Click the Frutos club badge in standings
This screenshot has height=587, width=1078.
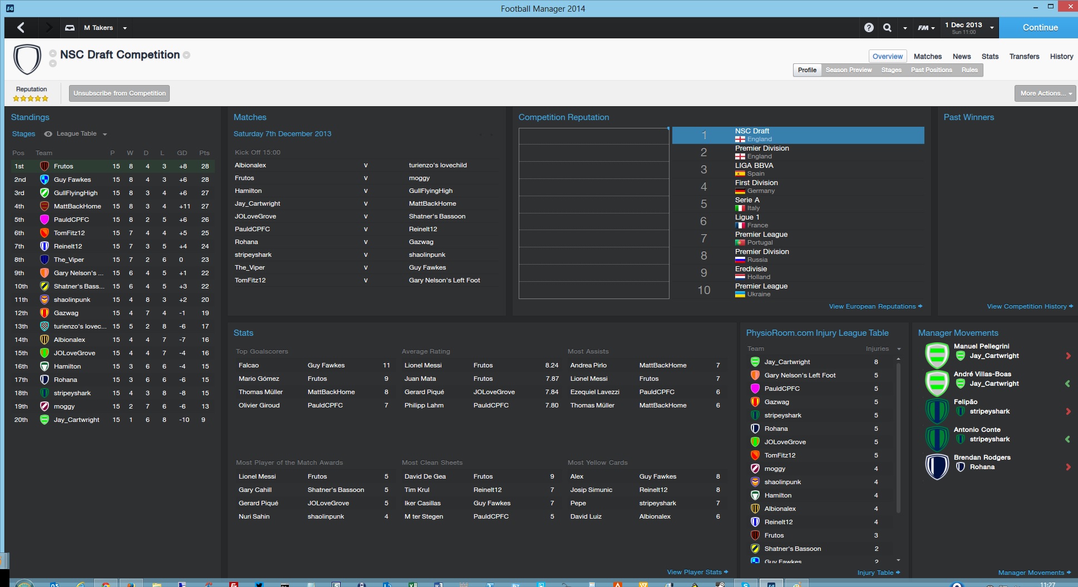pos(45,166)
